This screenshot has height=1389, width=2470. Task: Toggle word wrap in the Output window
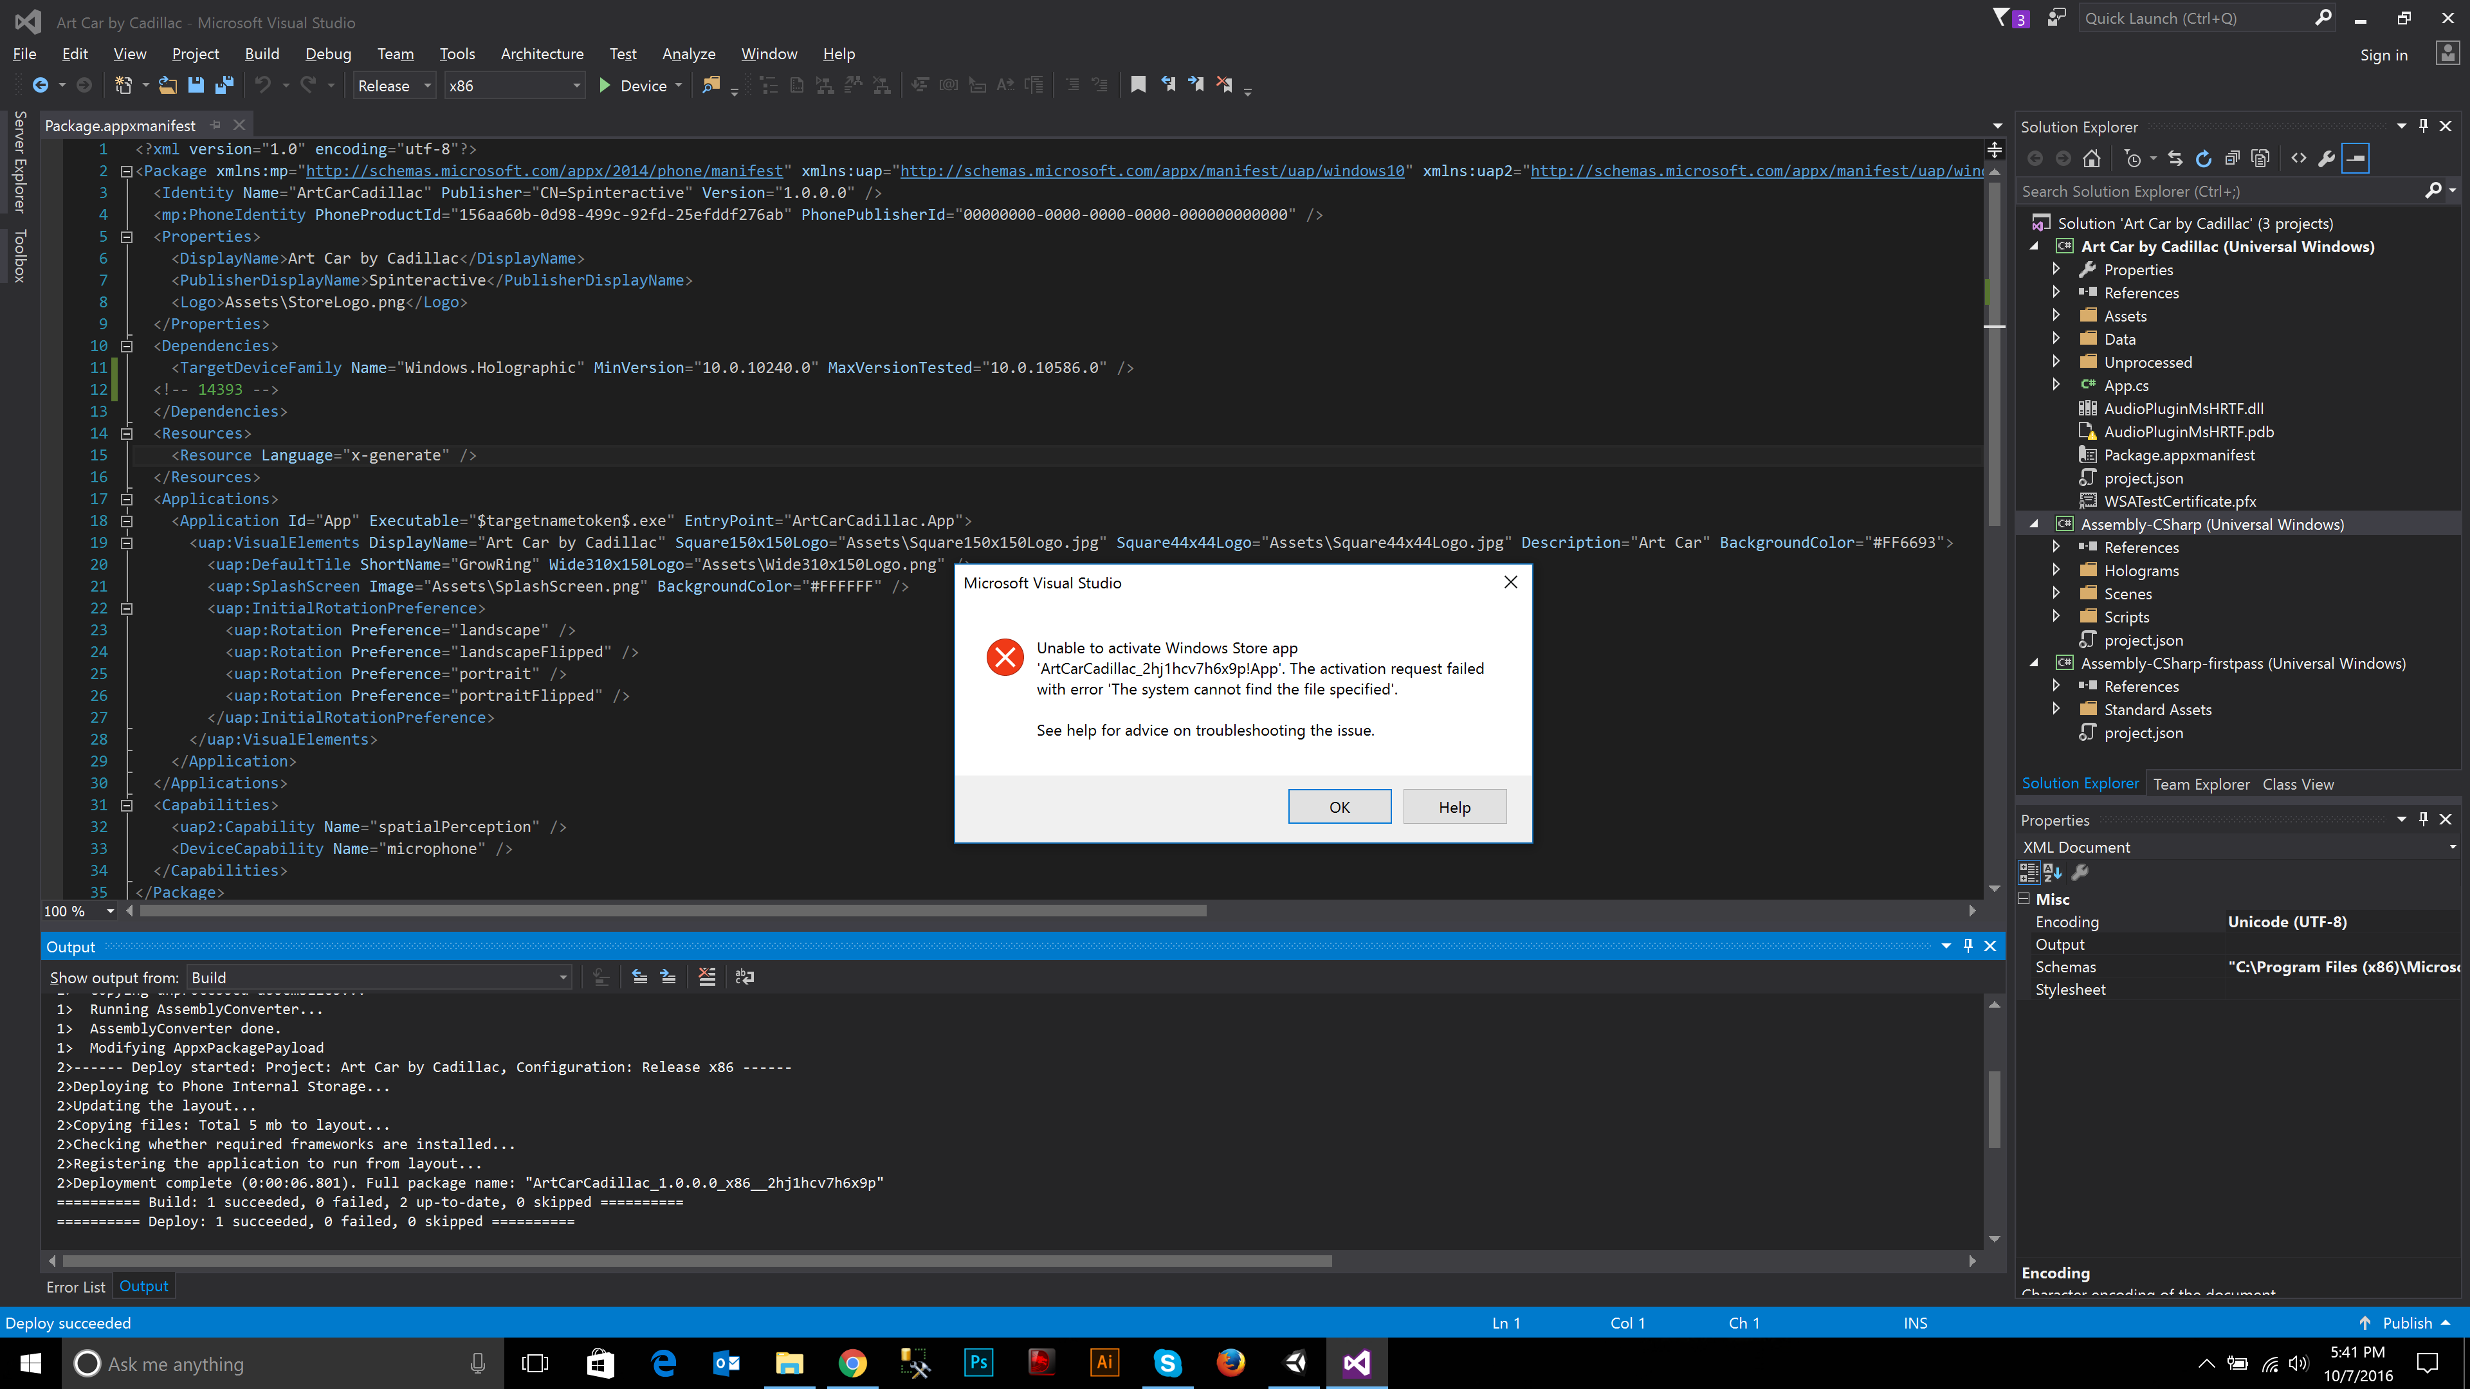745,977
